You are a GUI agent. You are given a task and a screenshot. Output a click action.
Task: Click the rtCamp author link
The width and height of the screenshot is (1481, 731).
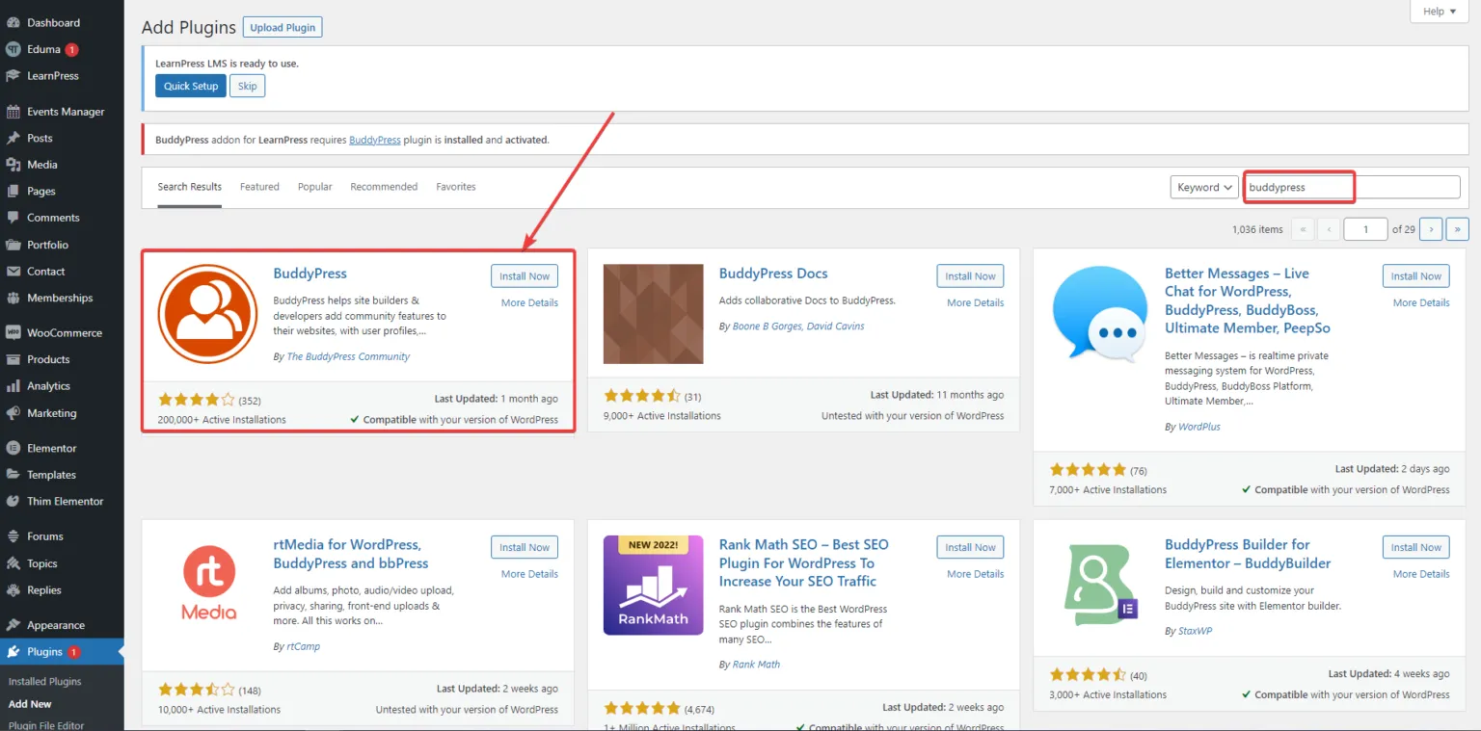pyautogui.click(x=303, y=646)
